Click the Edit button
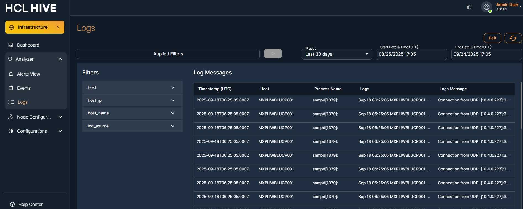523x209 pixels. pos(492,38)
